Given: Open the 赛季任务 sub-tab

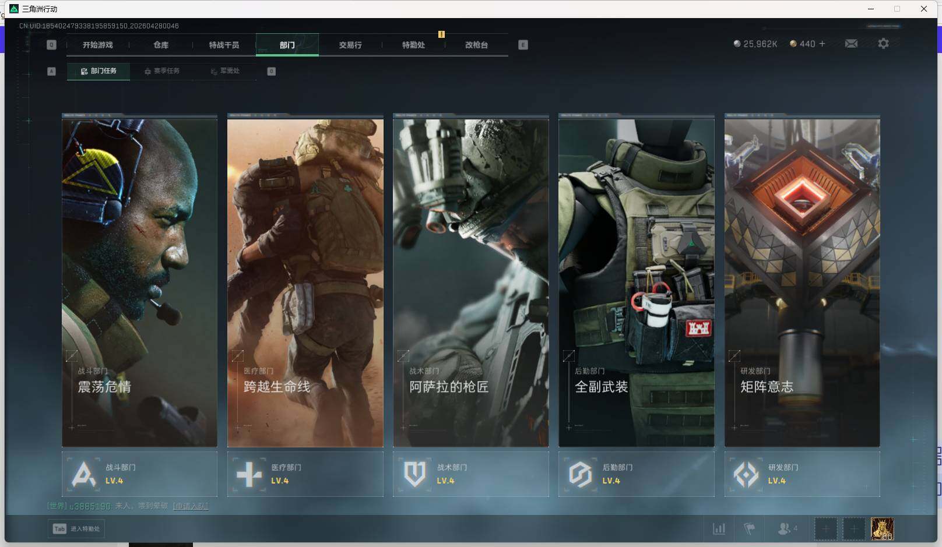Looking at the screenshot, I should tap(161, 71).
